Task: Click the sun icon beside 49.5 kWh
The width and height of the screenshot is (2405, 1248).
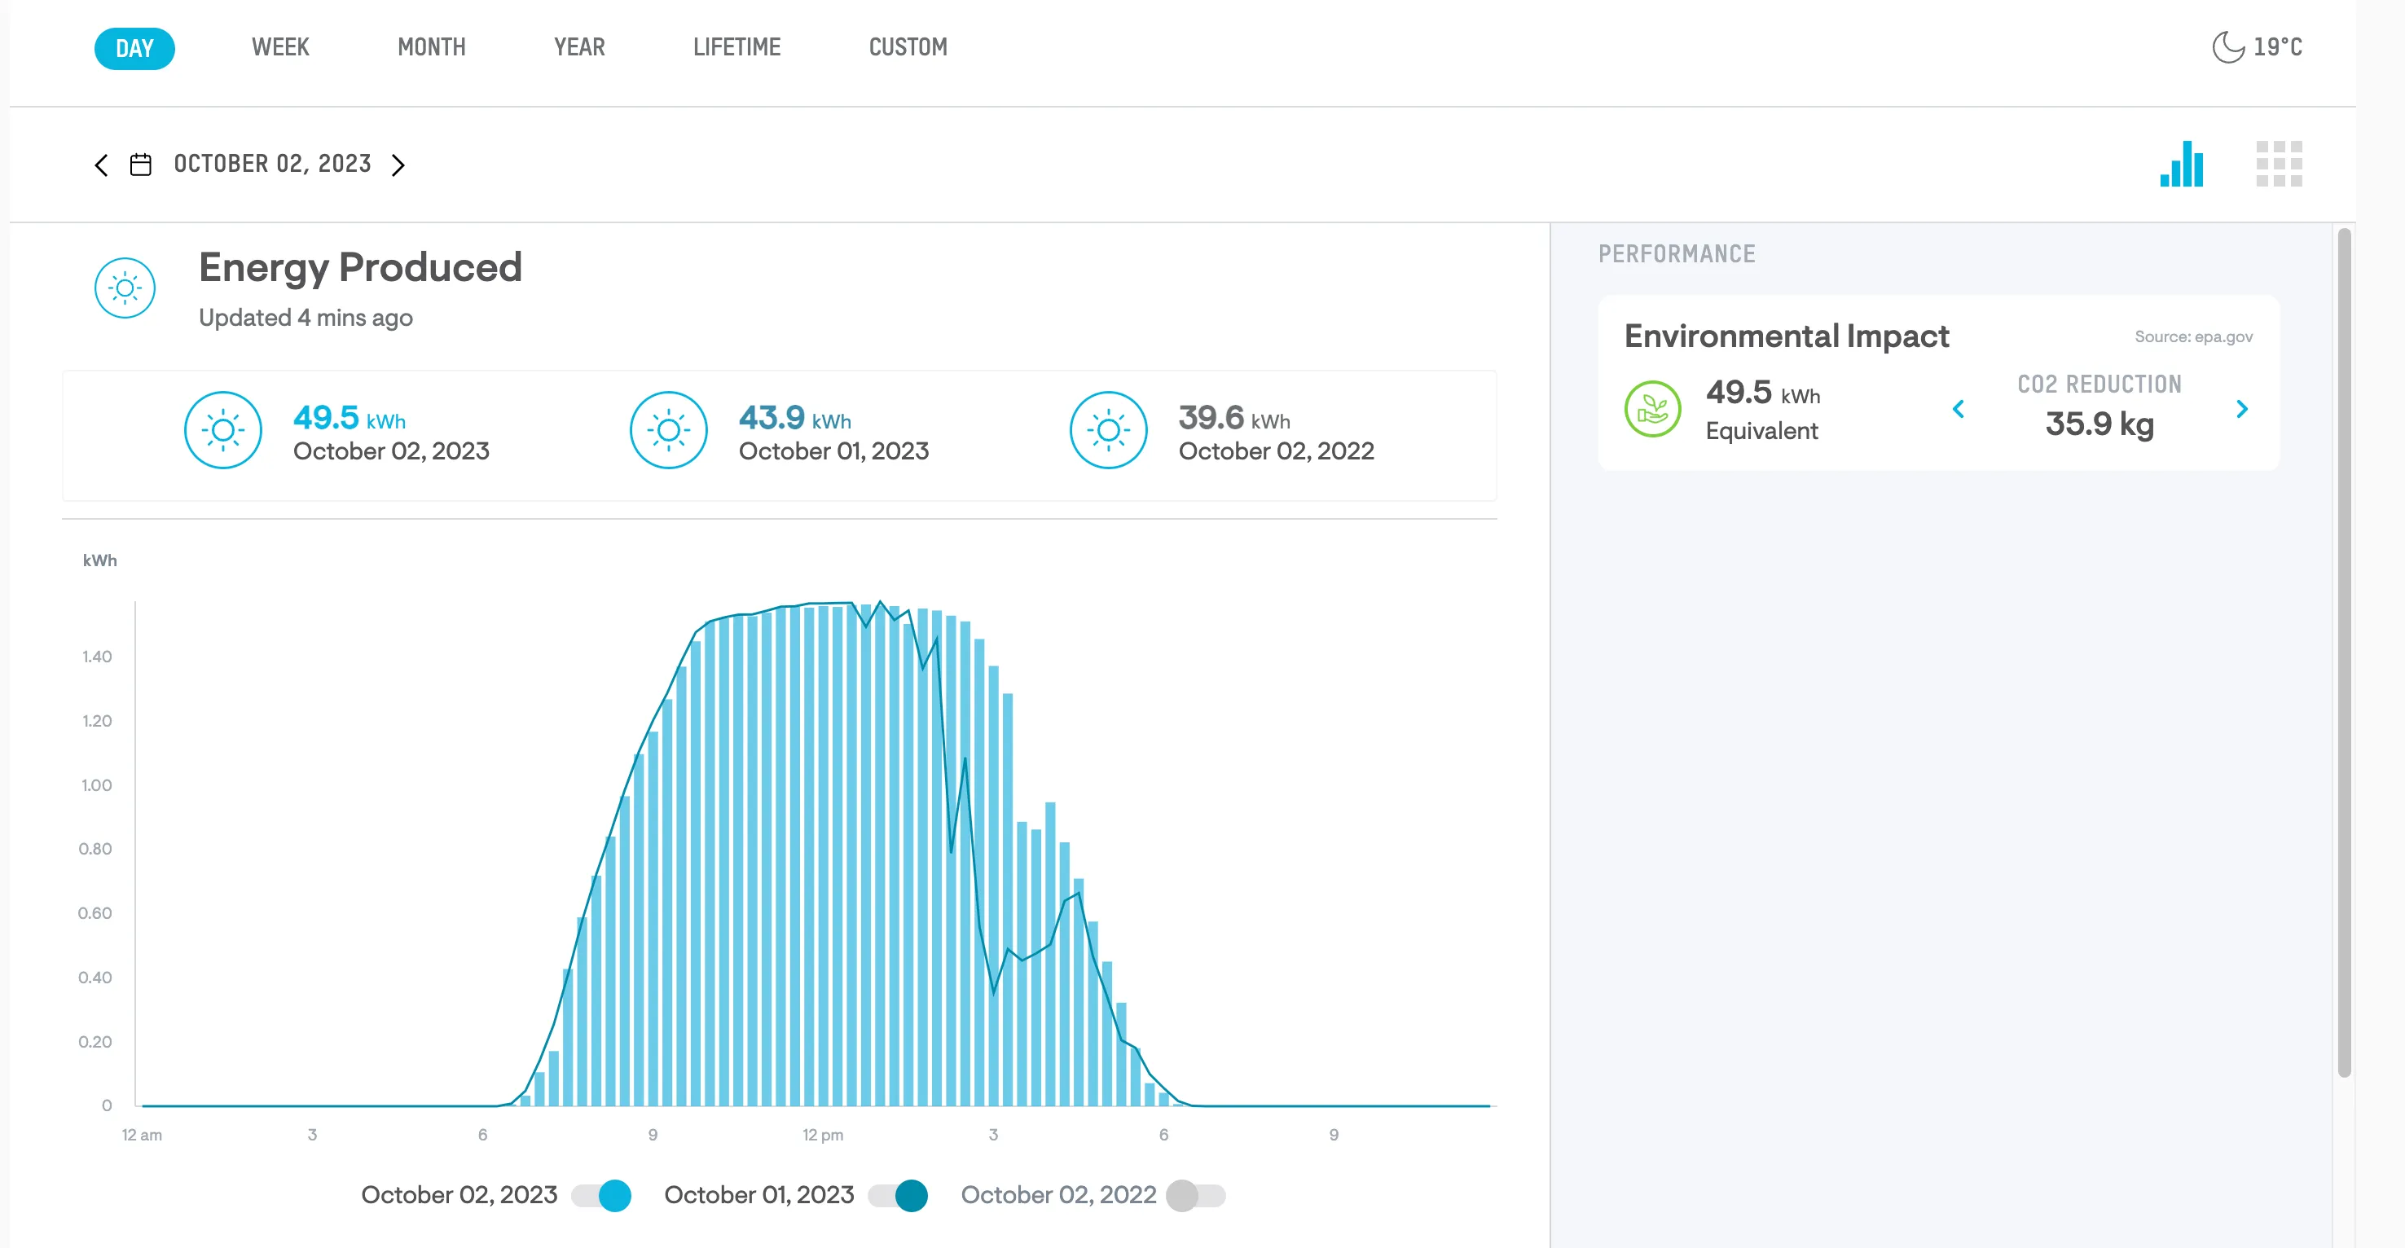Action: (223, 430)
